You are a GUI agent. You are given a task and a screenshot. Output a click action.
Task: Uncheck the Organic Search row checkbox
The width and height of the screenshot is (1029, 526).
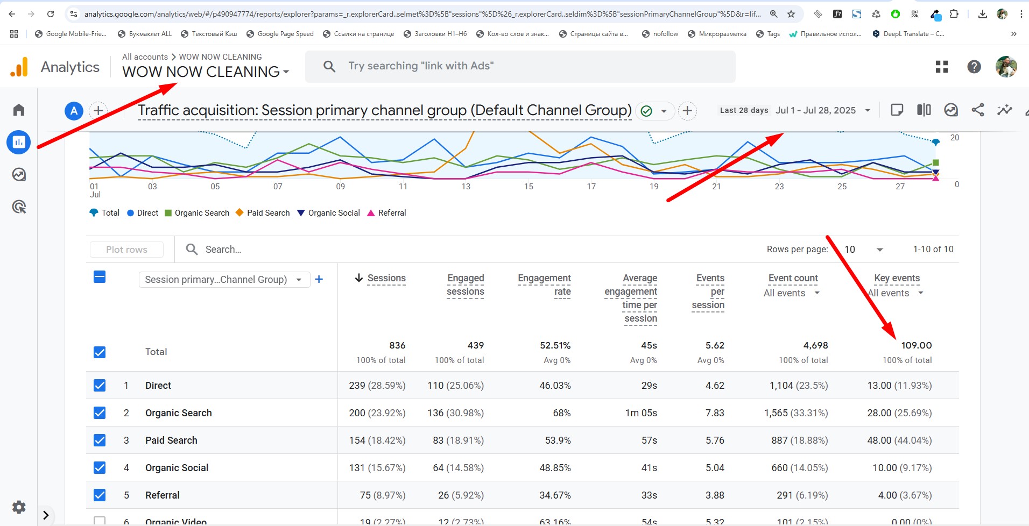click(100, 413)
